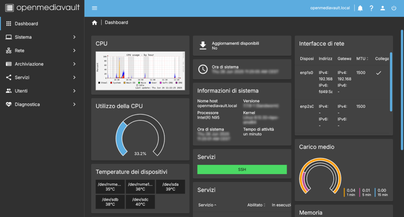Click the Indirizz column header

(325, 59)
